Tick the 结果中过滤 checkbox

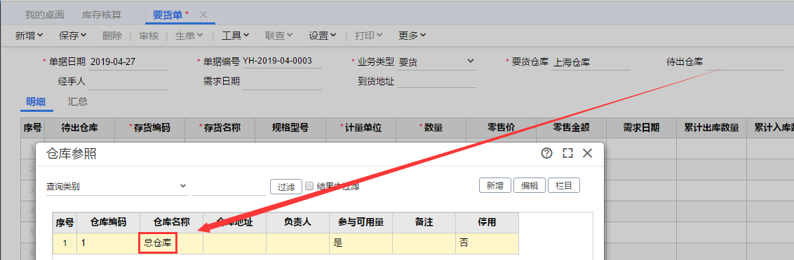(x=309, y=186)
